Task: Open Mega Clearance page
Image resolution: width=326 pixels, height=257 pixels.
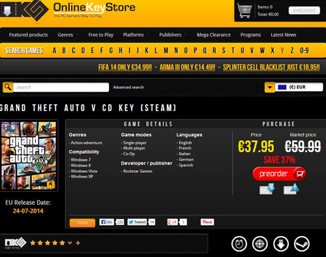Action: [x=214, y=35]
